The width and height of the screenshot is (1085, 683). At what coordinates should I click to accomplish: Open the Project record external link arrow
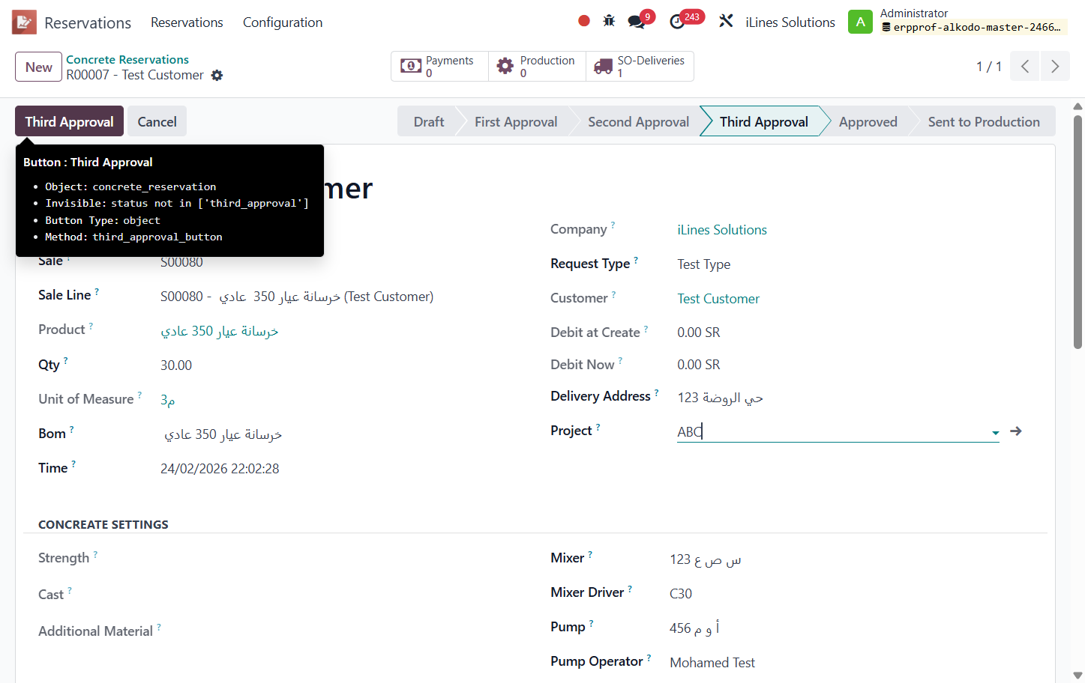[x=1016, y=431]
